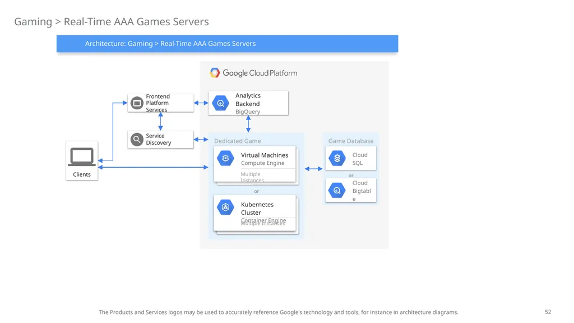
Task: Select the 'Game Database' group heading
Action: coord(351,141)
